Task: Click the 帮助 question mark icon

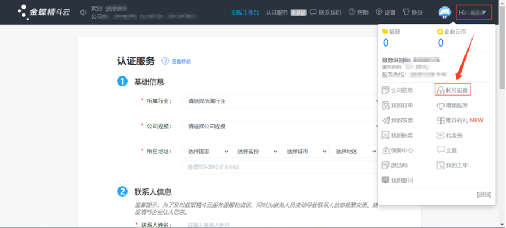Action: coord(352,12)
